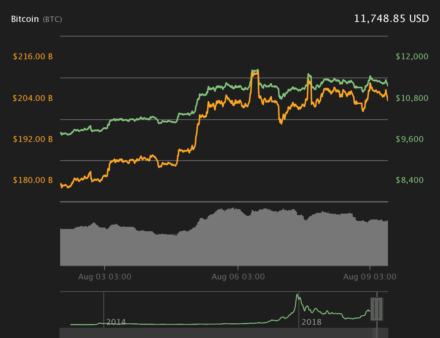Click the $216.00 B market cap label
This screenshot has width=440, height=338.
point(33,57)
